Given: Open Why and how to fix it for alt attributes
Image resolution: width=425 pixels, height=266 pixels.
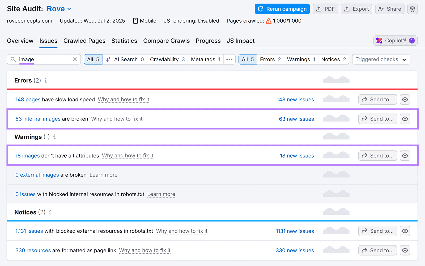Looking at the screenshot, I should [x=127, y=156].
